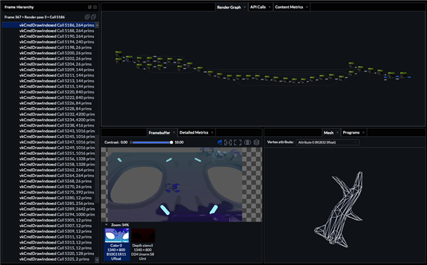Collapse all items in Frame Hierarchy
Image resolution: width=427 pixels, height=265 pixels.
tap(93, 17)
